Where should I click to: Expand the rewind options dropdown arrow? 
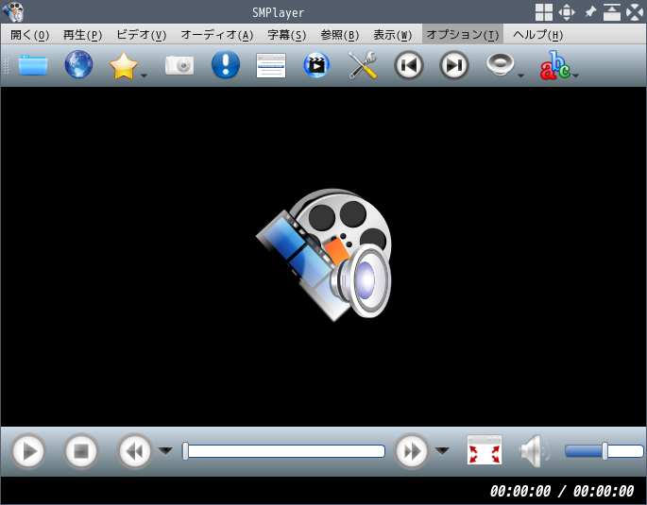coord(166,451)
